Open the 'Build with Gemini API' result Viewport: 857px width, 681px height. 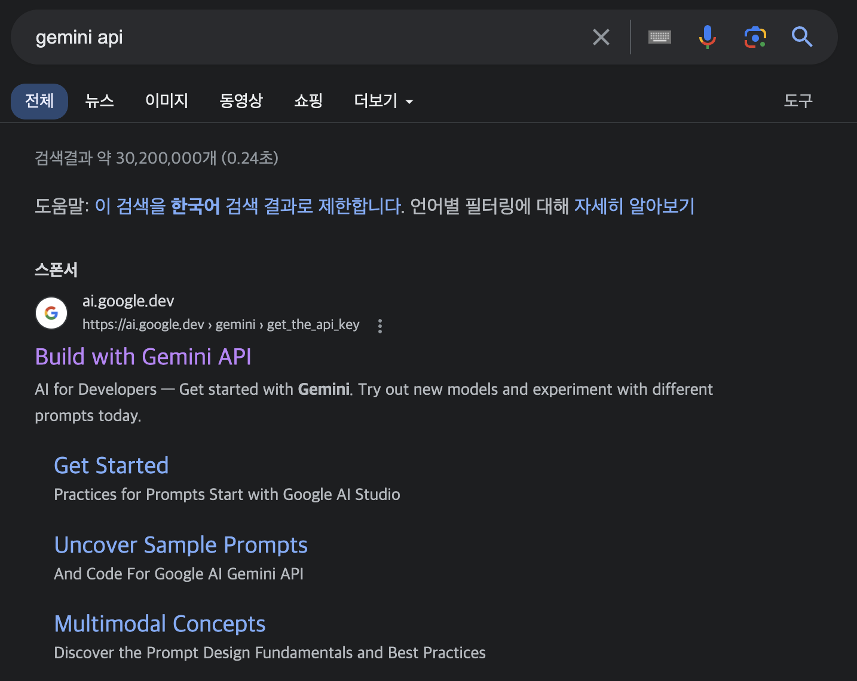pos(143,357)
